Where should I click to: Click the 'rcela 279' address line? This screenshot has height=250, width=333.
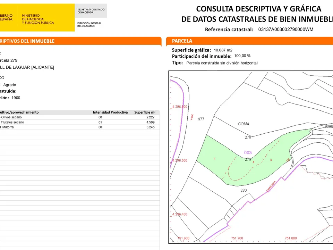[9, 60]
